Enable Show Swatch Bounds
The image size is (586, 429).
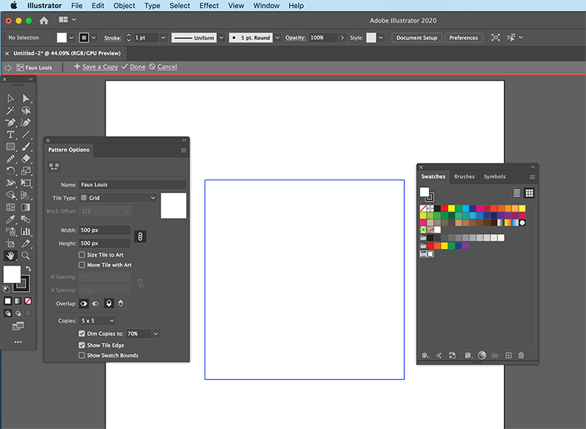83,355
